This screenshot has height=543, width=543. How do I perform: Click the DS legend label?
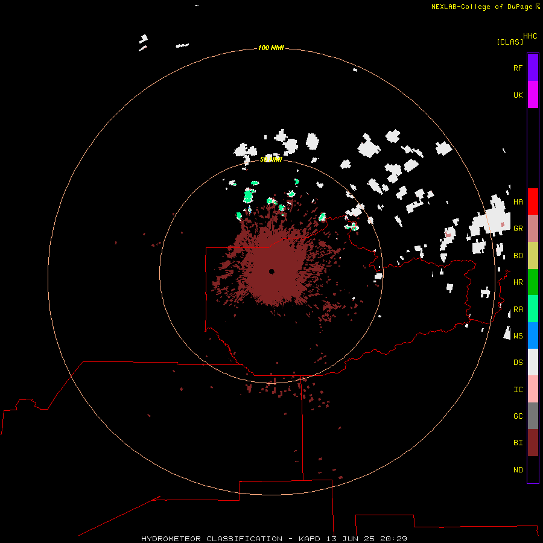518,362
